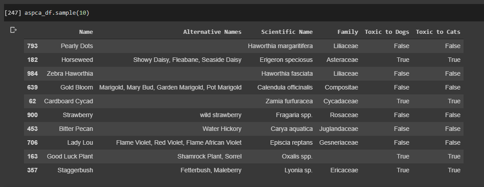This screenshot has height=187, width=484.
Task: Click the cell output toggle icon
Action: coord(14,30)
